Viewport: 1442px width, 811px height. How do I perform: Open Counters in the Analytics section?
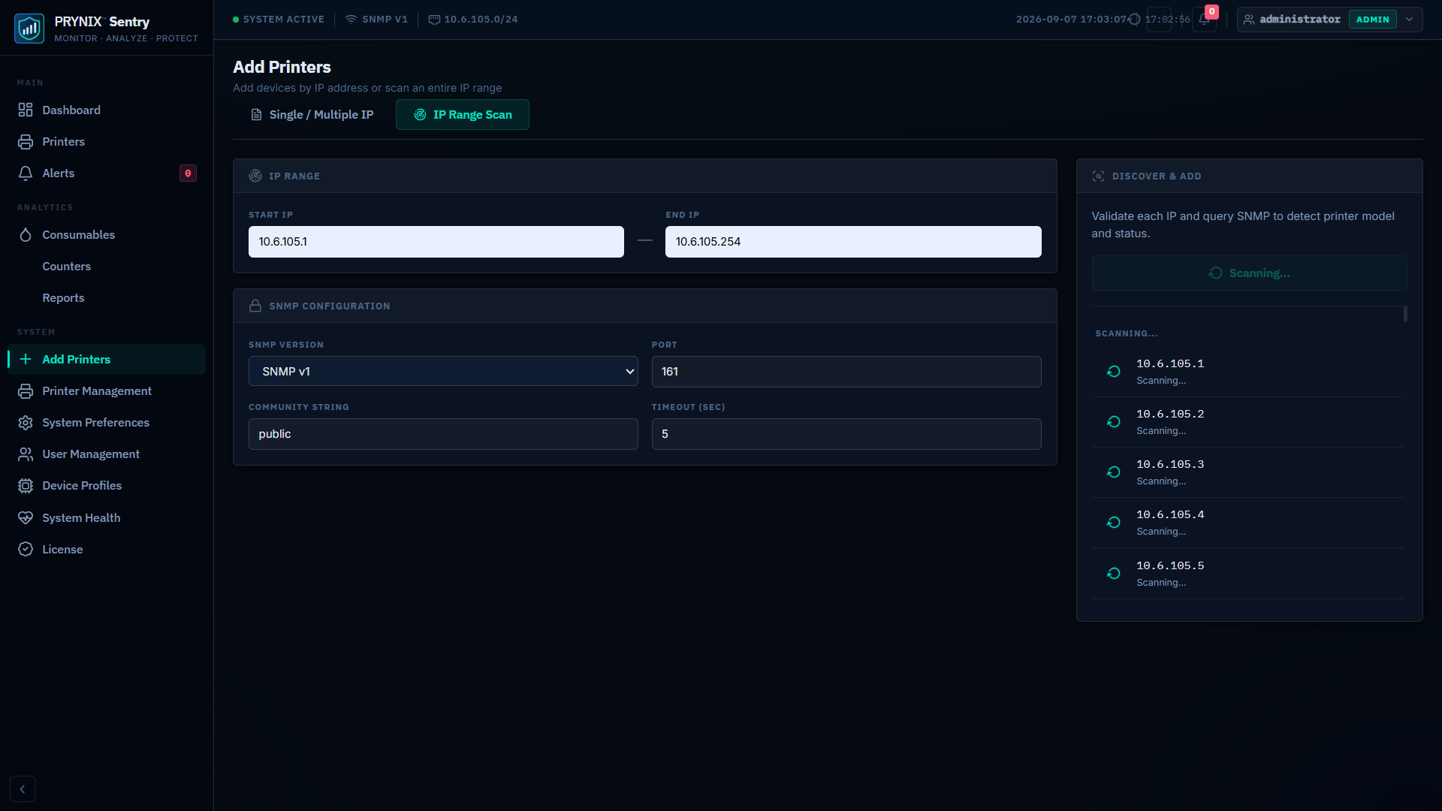click(x=107, y=267)
